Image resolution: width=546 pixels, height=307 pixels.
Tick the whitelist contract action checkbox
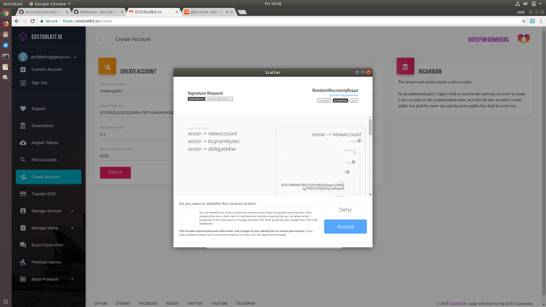(x=187, y=218)
